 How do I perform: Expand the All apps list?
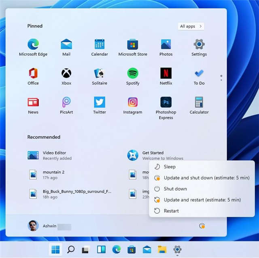191,26
